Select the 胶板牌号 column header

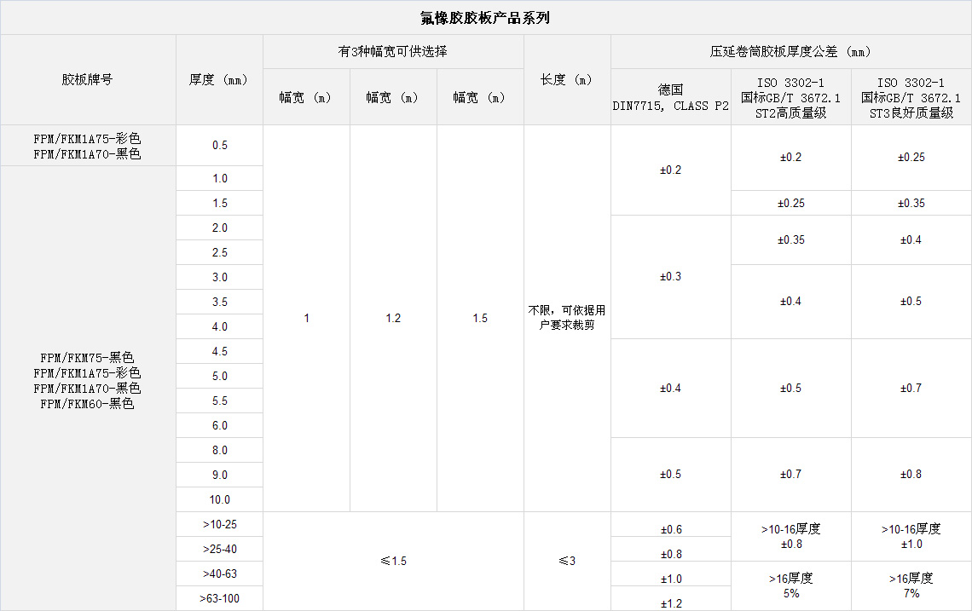click(87, 79)
